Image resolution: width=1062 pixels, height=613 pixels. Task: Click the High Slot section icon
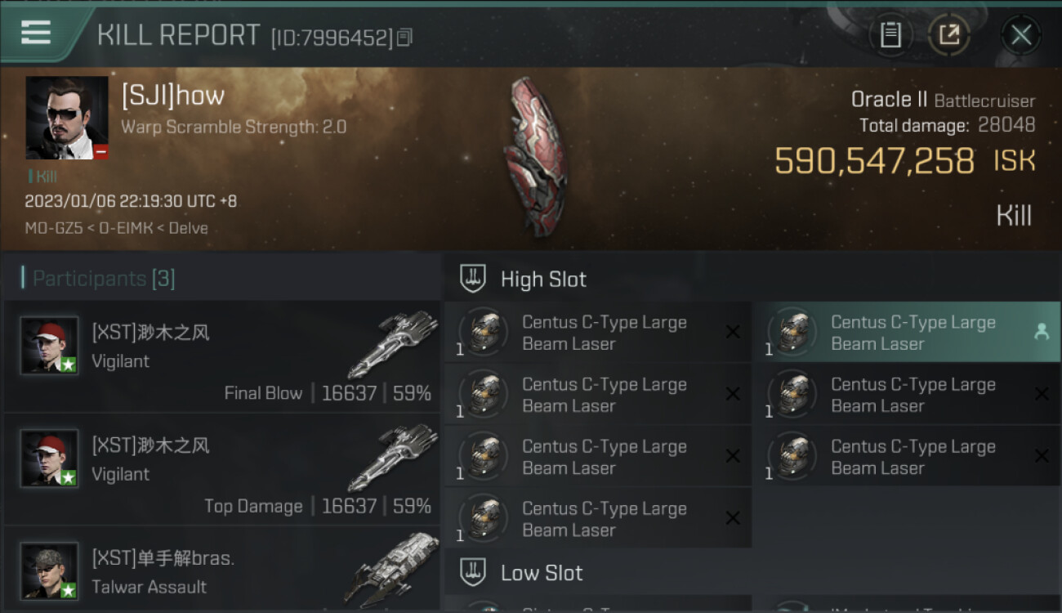(x=473, y=279)
